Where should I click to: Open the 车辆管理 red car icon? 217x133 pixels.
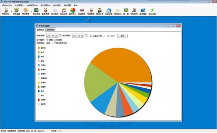(x=82, y=11)
